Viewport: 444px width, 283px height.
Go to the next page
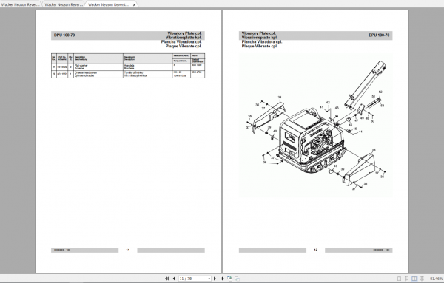pos(215,279)
